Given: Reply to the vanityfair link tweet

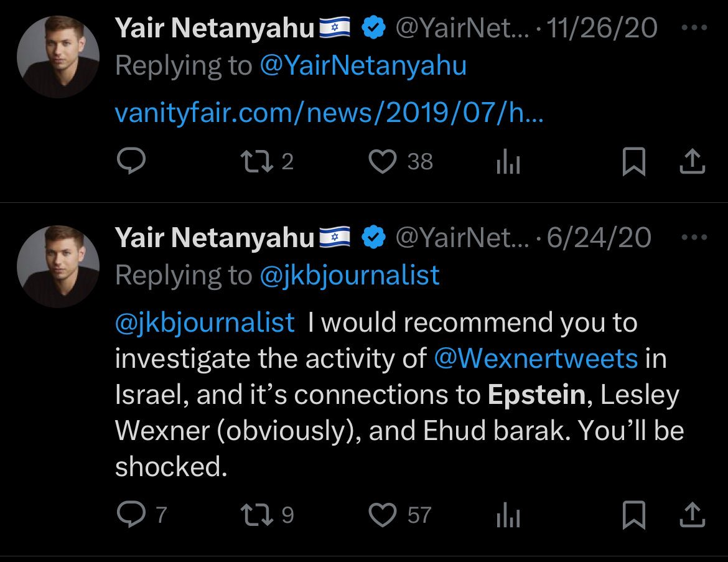Looking at the screenshot, I should 131,162.
